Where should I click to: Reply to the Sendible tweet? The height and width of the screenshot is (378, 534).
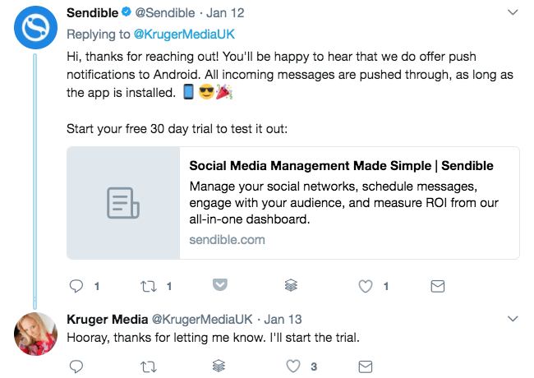[x=77, y=286]
